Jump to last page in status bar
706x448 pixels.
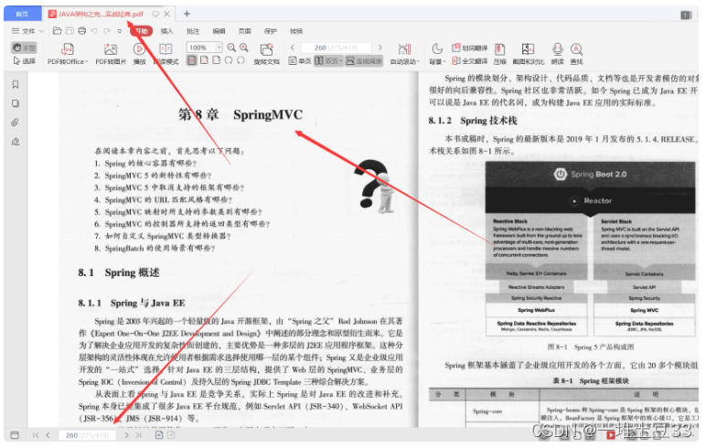(139, 435)
